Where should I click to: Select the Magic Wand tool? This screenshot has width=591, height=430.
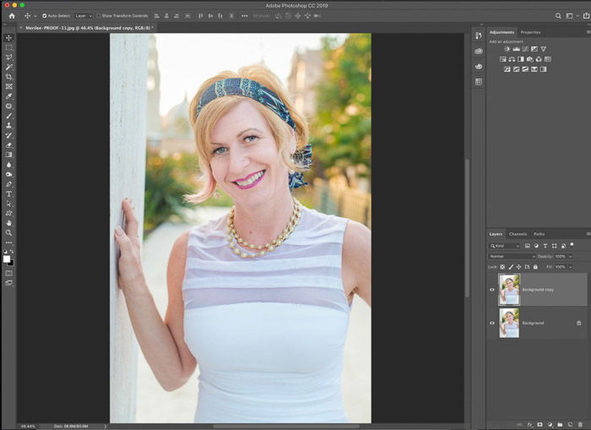[x=8, y=67]
